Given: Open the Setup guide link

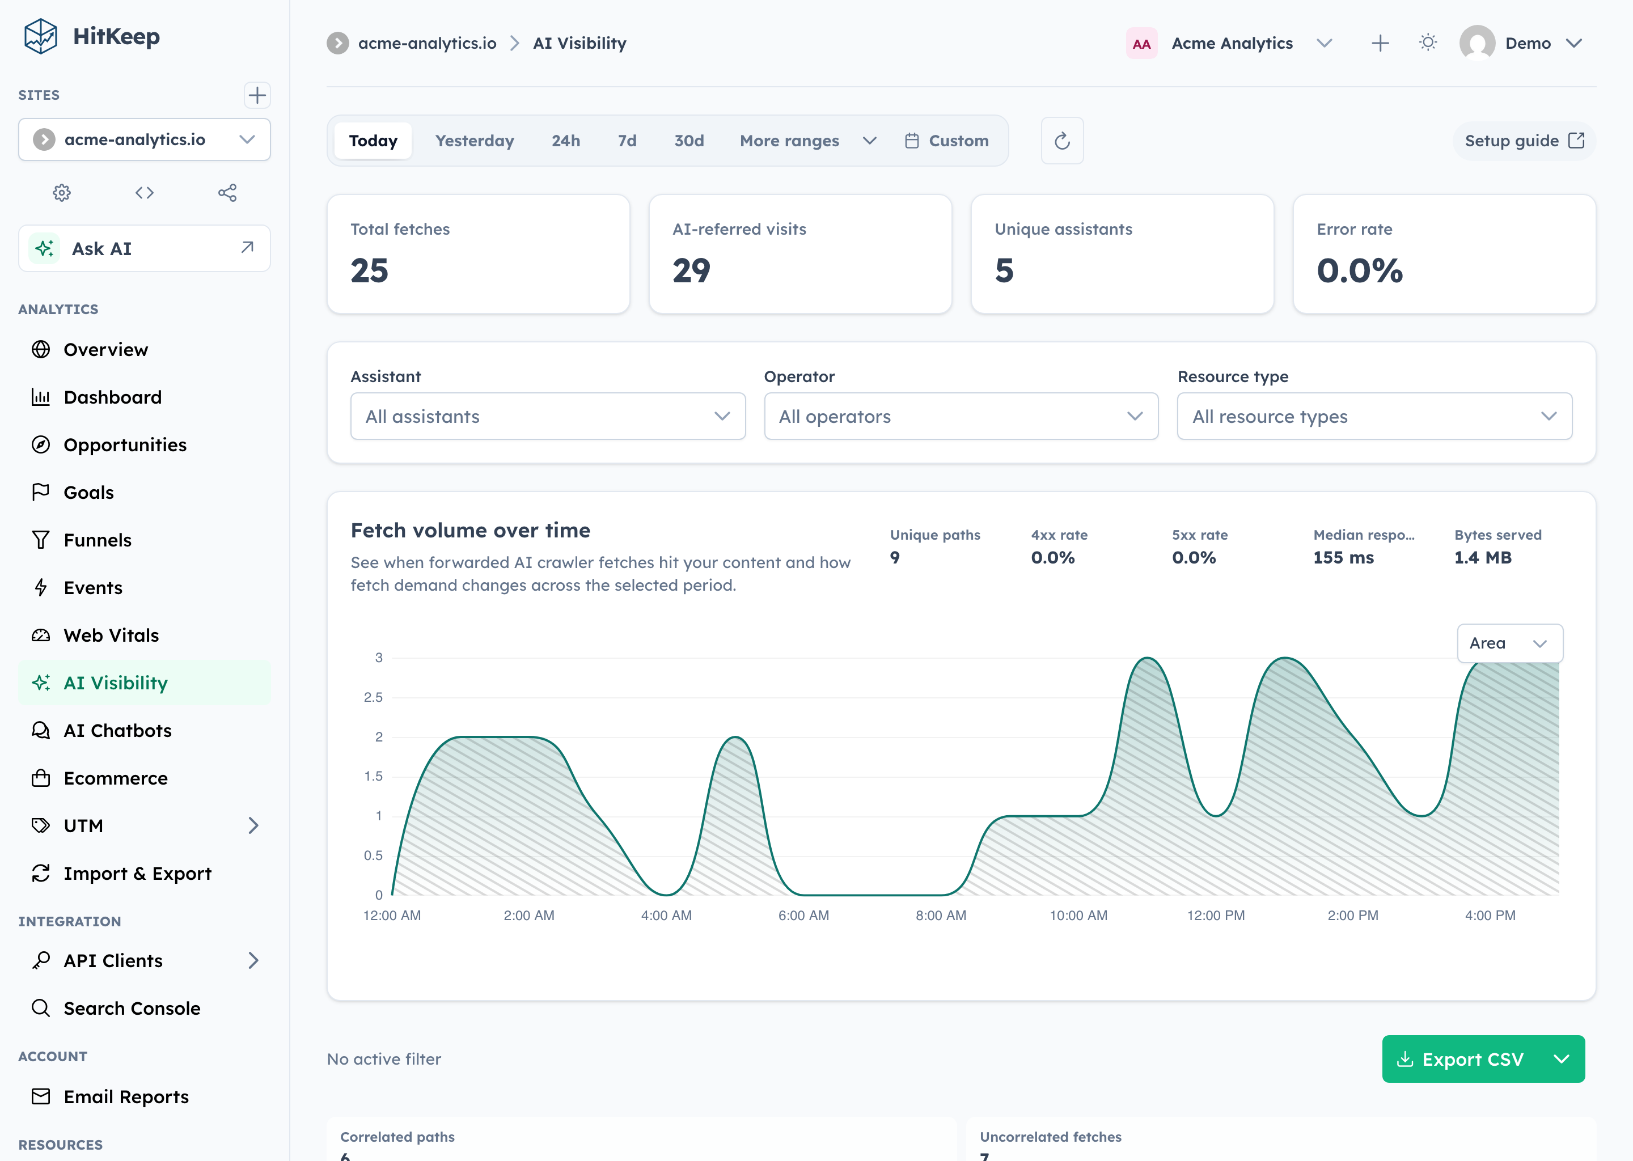Looking at the screenshot, I should tap(1524, 141).
